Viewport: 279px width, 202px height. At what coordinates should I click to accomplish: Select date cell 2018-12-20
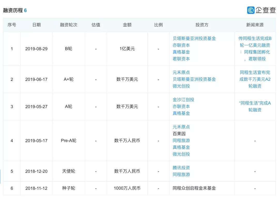click(36, 171)
